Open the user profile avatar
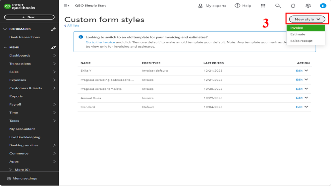The width and height of the screenshot is (331, 186). point(323,6)
